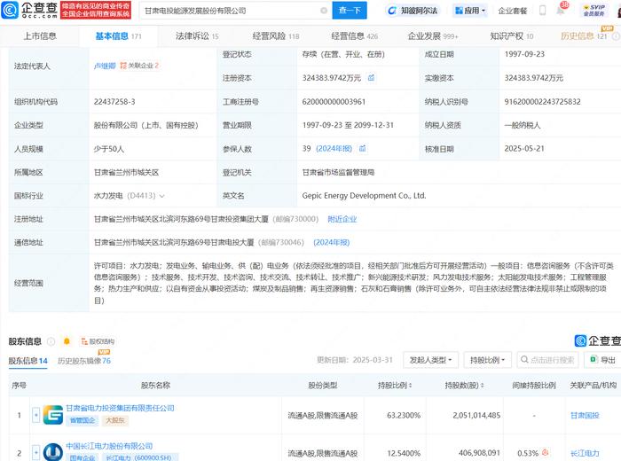Clear the search box text

324,11
